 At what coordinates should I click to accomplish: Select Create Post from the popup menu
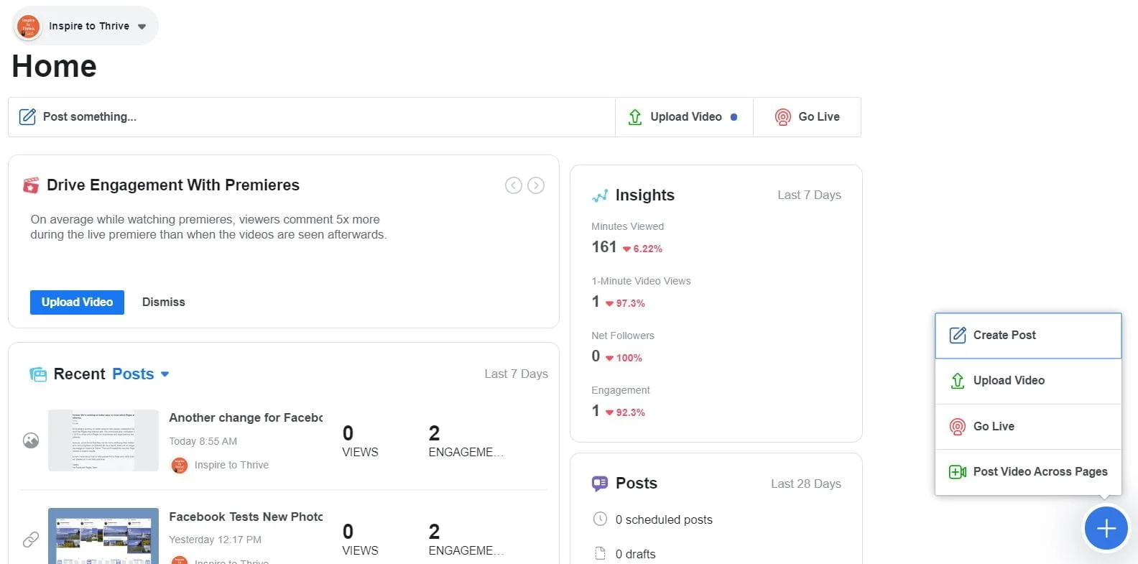point(1028,336)
